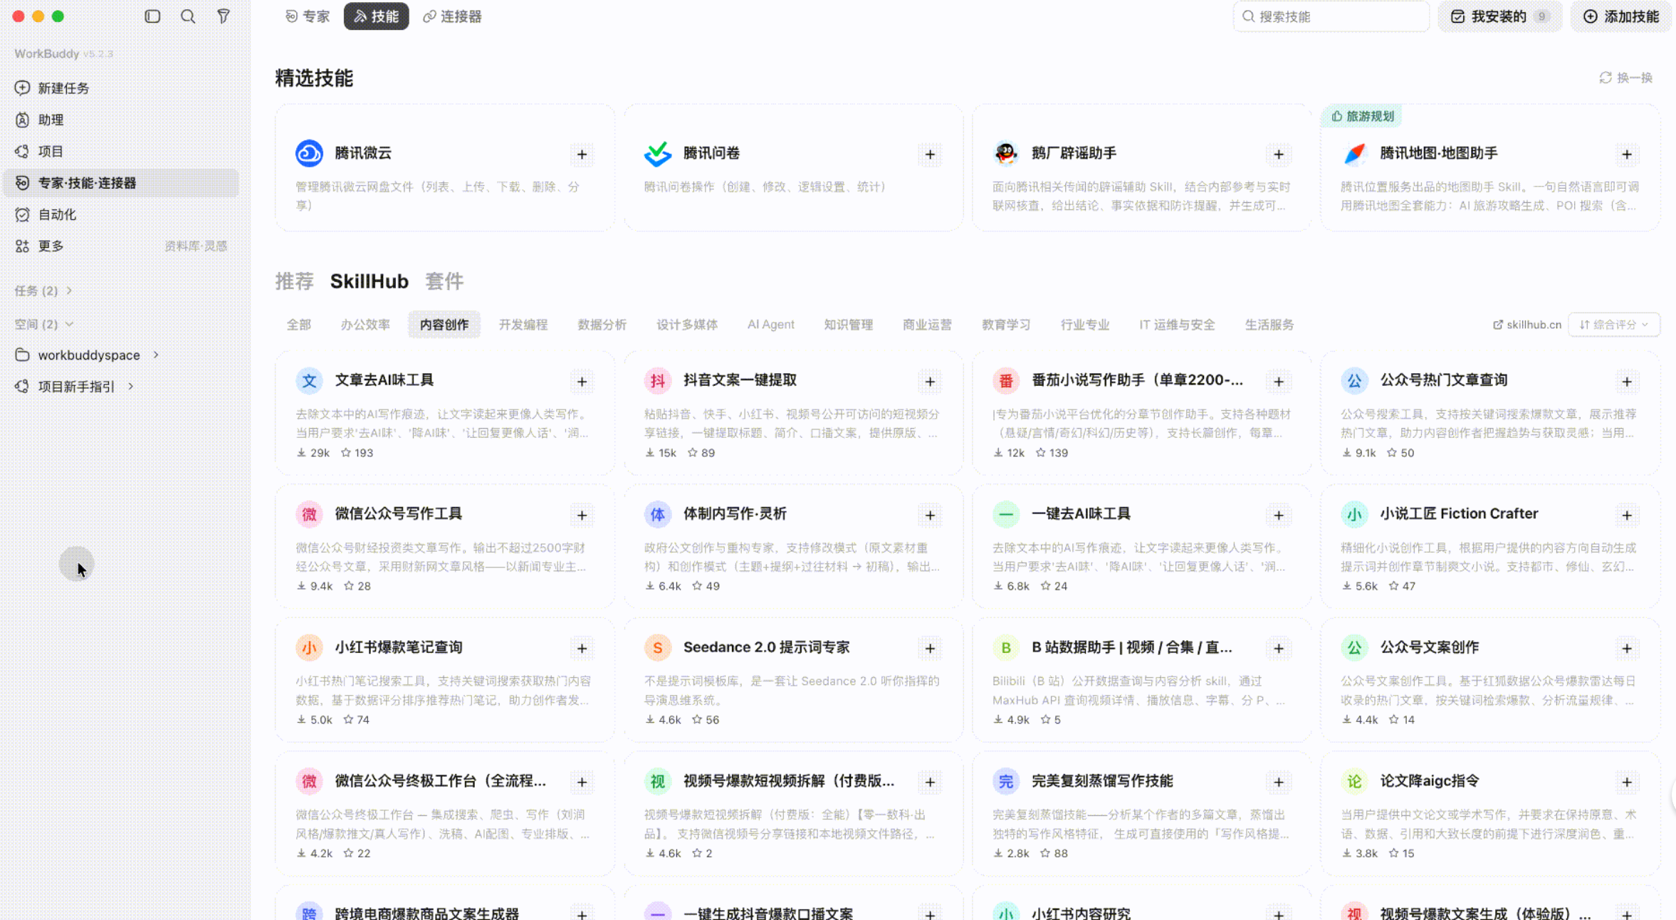Switch to the 套件 section tab
Screen dimensions: 1676x920
(x=444, y=281)
